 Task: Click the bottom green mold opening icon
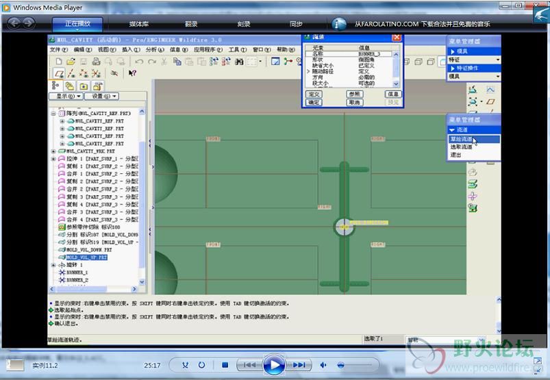coord(473,208)
